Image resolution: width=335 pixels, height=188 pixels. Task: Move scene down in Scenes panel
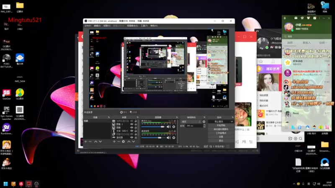(x=100, y=142)
